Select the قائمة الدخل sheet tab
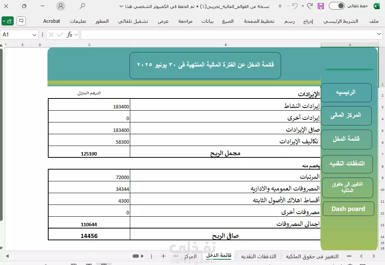385x265 pixels. point(219,255)
